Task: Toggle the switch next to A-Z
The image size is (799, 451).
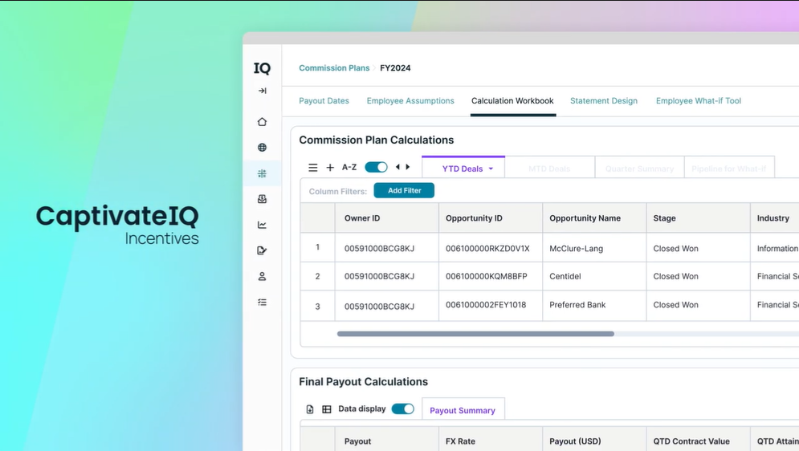Action: point(376,167)
